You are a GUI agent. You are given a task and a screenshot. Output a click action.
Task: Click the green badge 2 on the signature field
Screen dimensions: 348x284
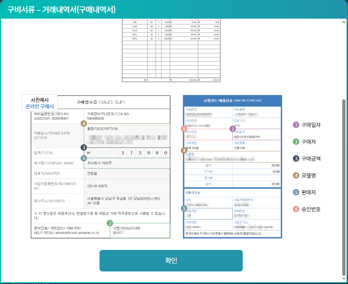tap(110, 223)
